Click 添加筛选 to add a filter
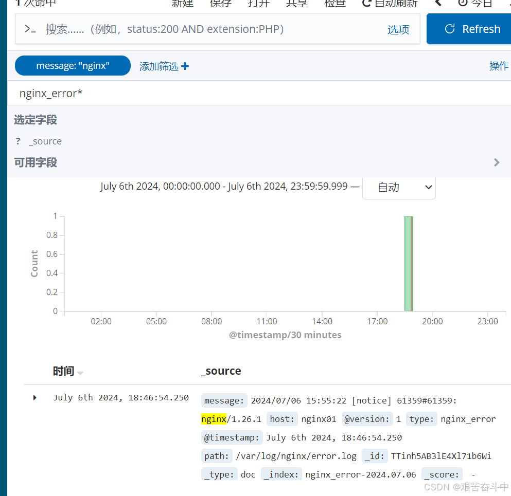Image resolution: width=511 pixels, height=496 pixels. (158, 66)
